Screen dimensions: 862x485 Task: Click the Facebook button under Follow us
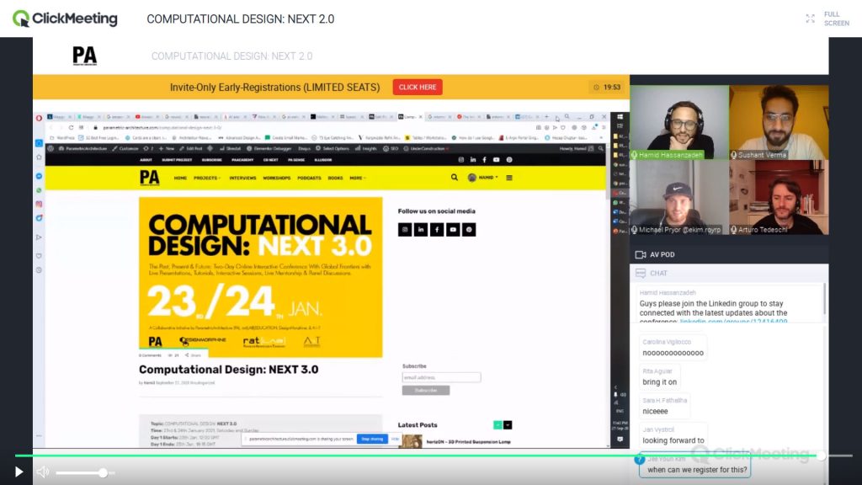point(437,230)
